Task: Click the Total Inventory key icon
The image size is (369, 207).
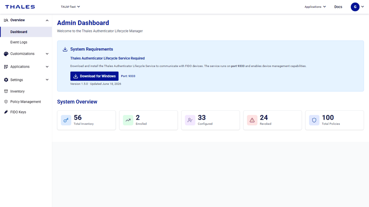Action: click(66, 120)
